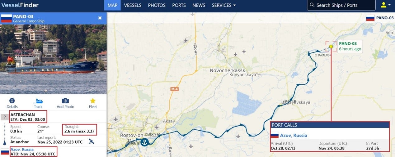Open the VESSELS menu item
Screen dimensions: 395x157
(x=133, y=5)
